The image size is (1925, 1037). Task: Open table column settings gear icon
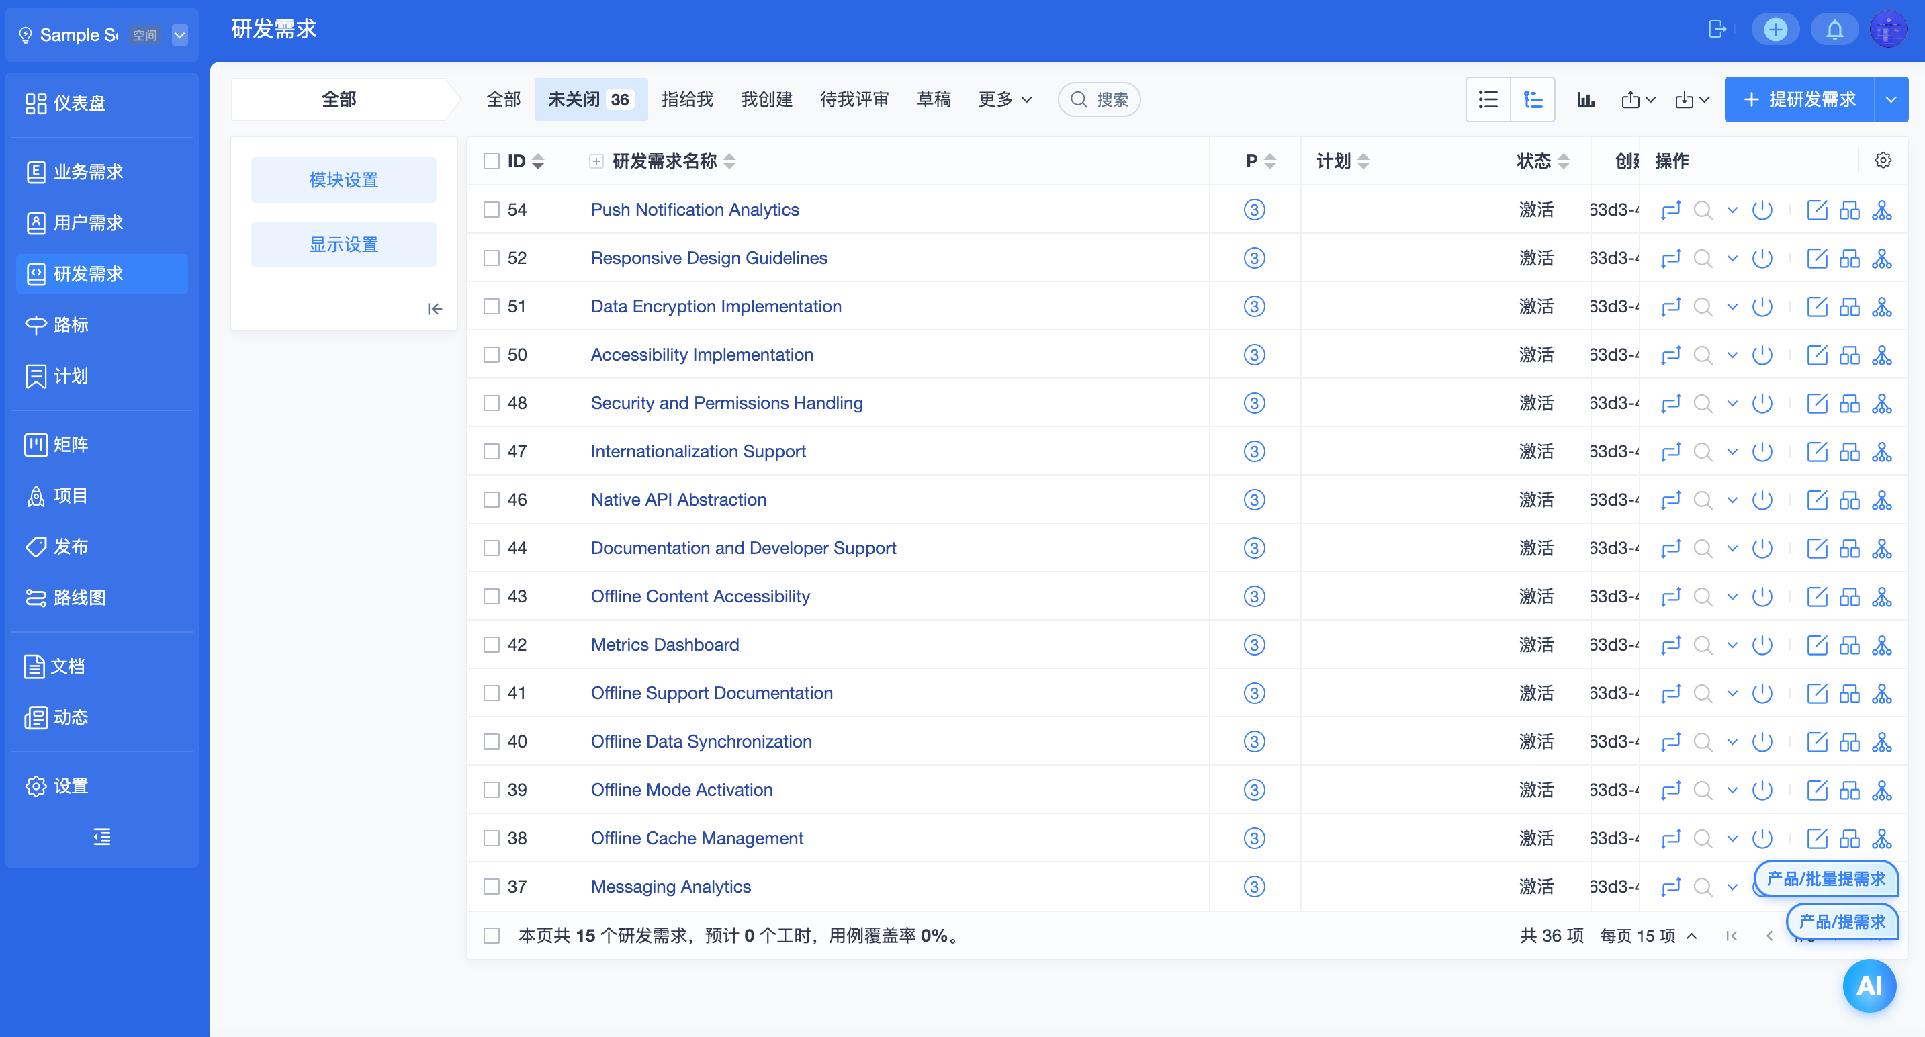point(1883,161)
